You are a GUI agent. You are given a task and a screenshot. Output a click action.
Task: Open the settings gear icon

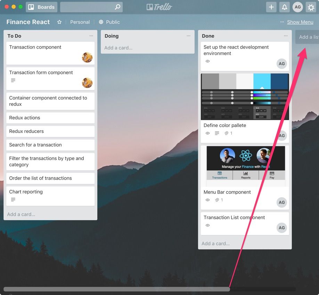pos(311,7)
